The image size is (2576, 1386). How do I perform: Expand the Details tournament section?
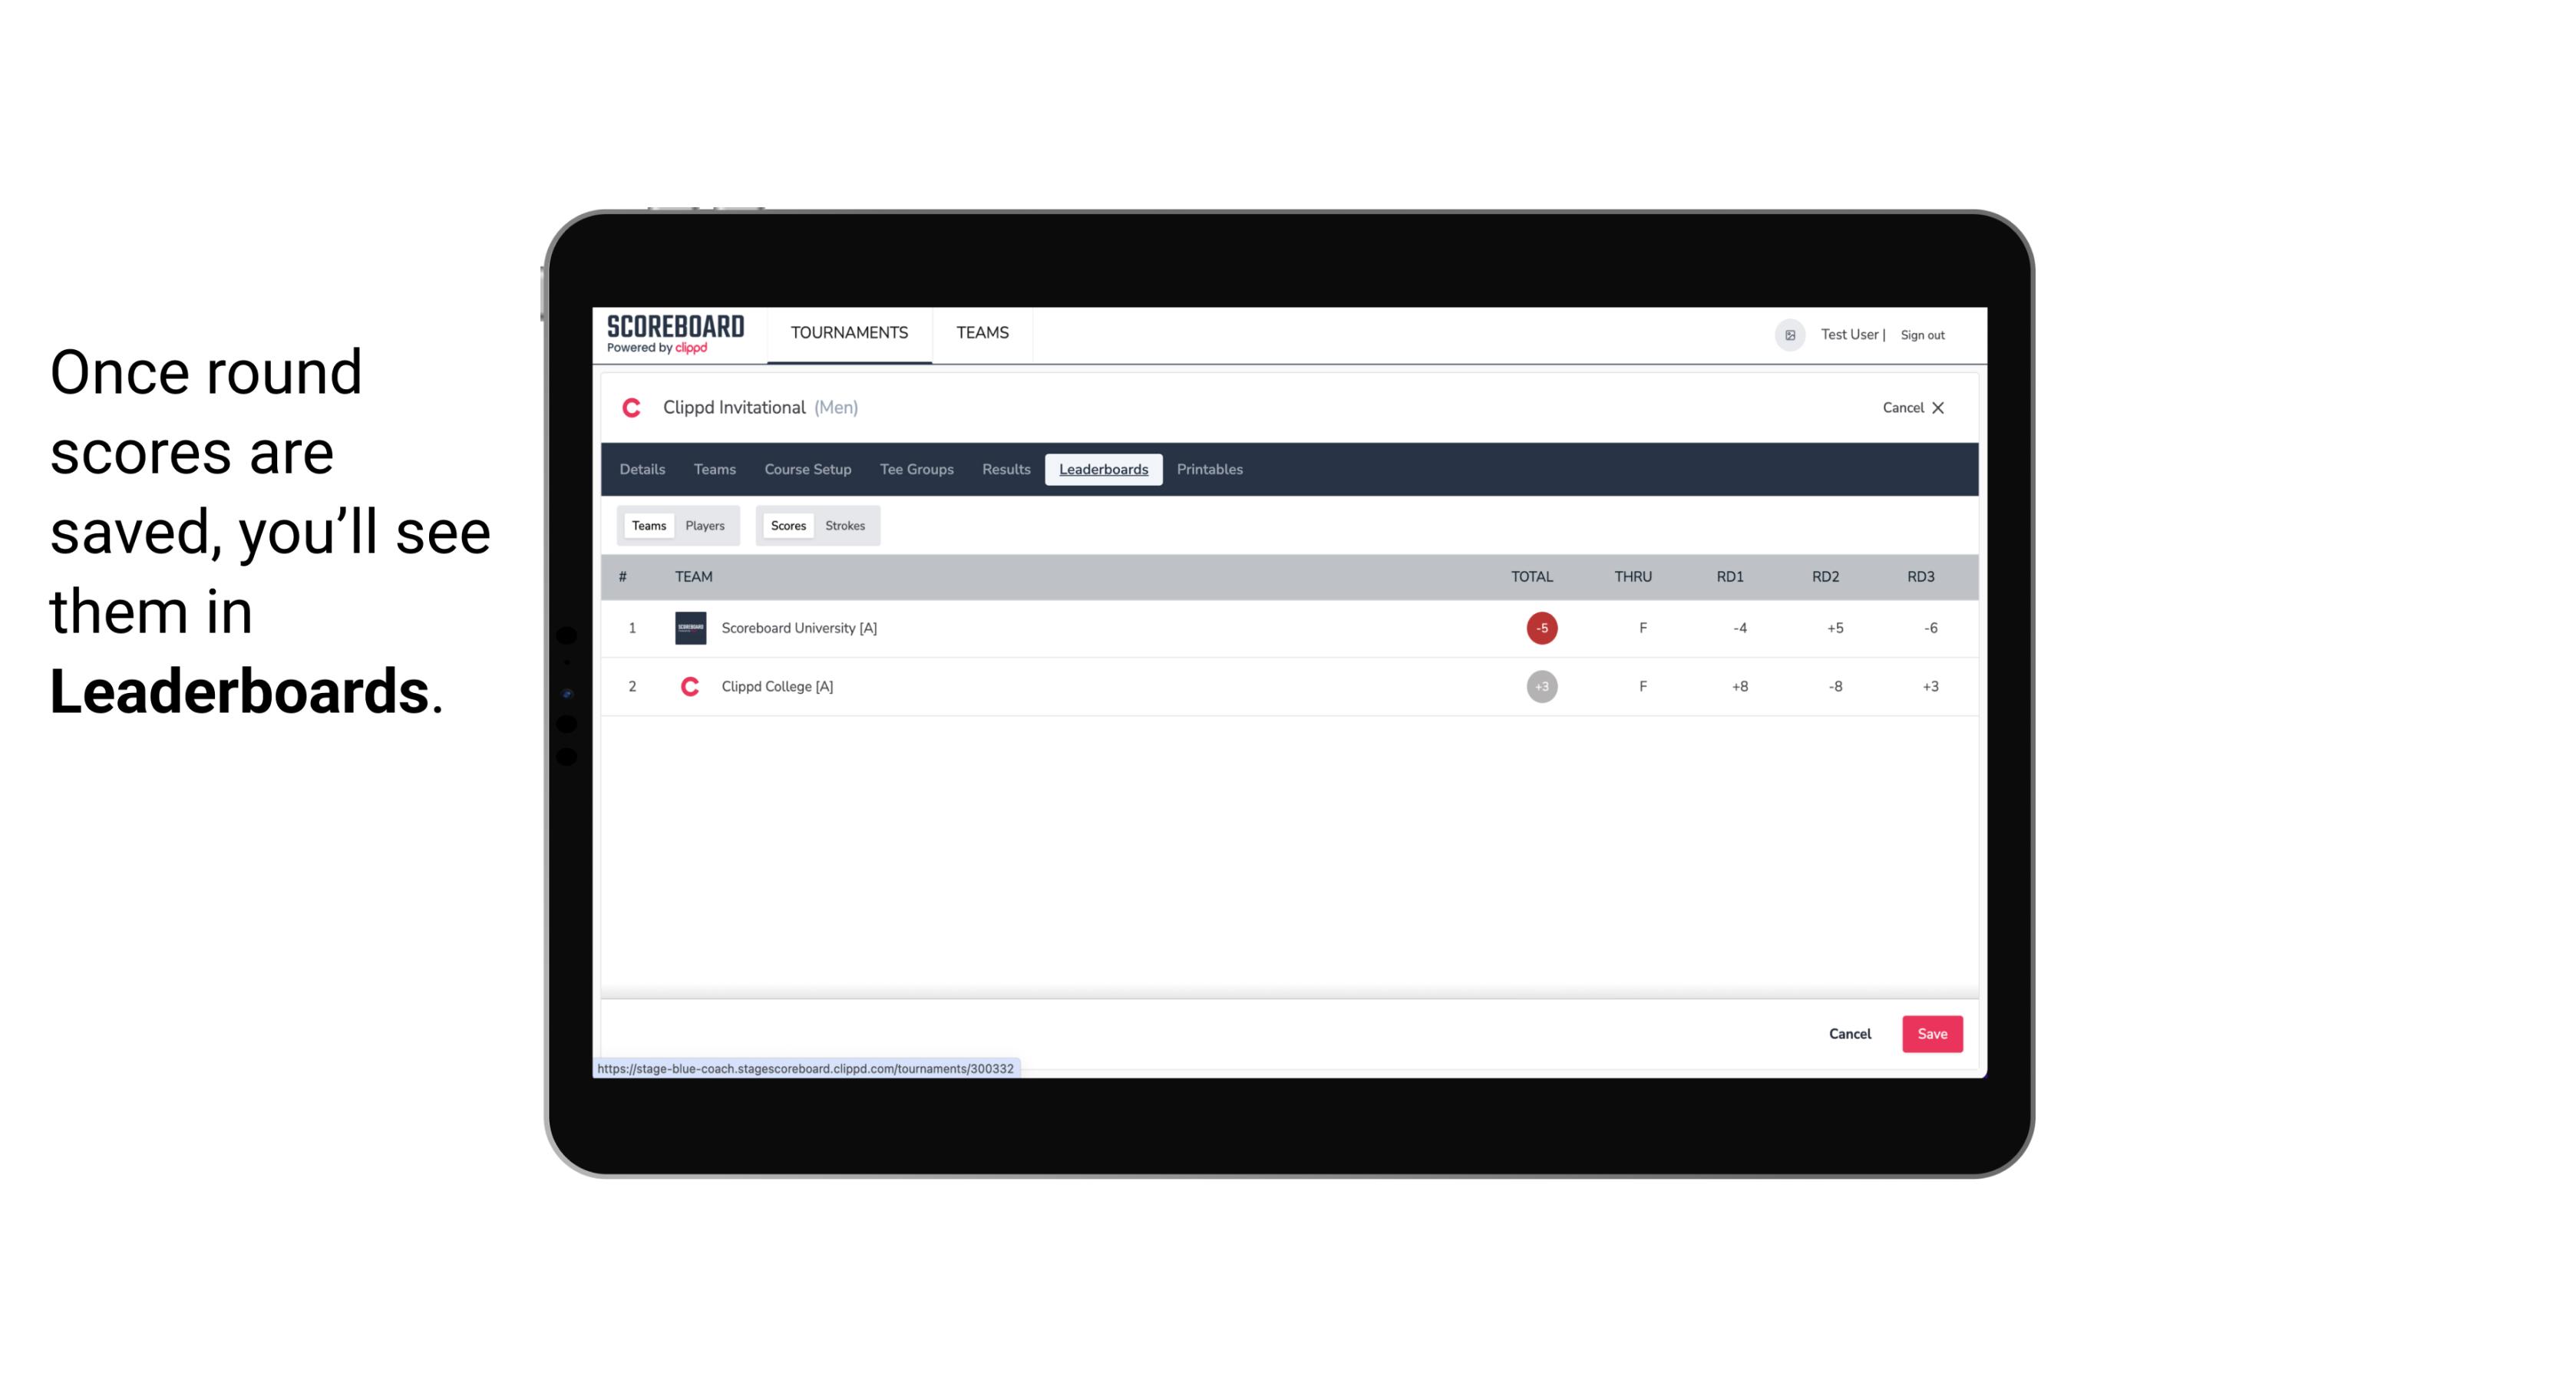pyautogui.click(x=642, y=470)
